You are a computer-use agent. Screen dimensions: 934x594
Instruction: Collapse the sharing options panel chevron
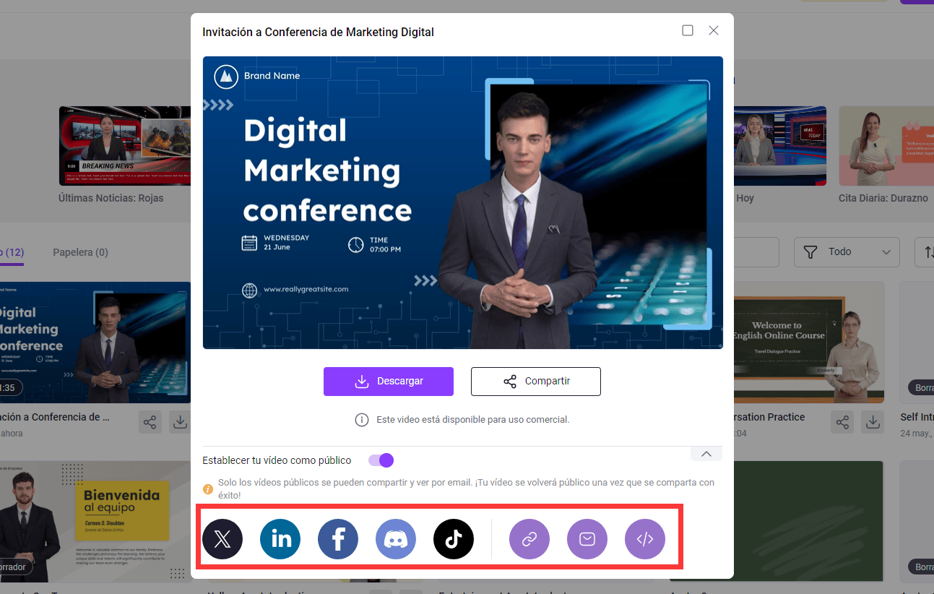coord(706,454)
